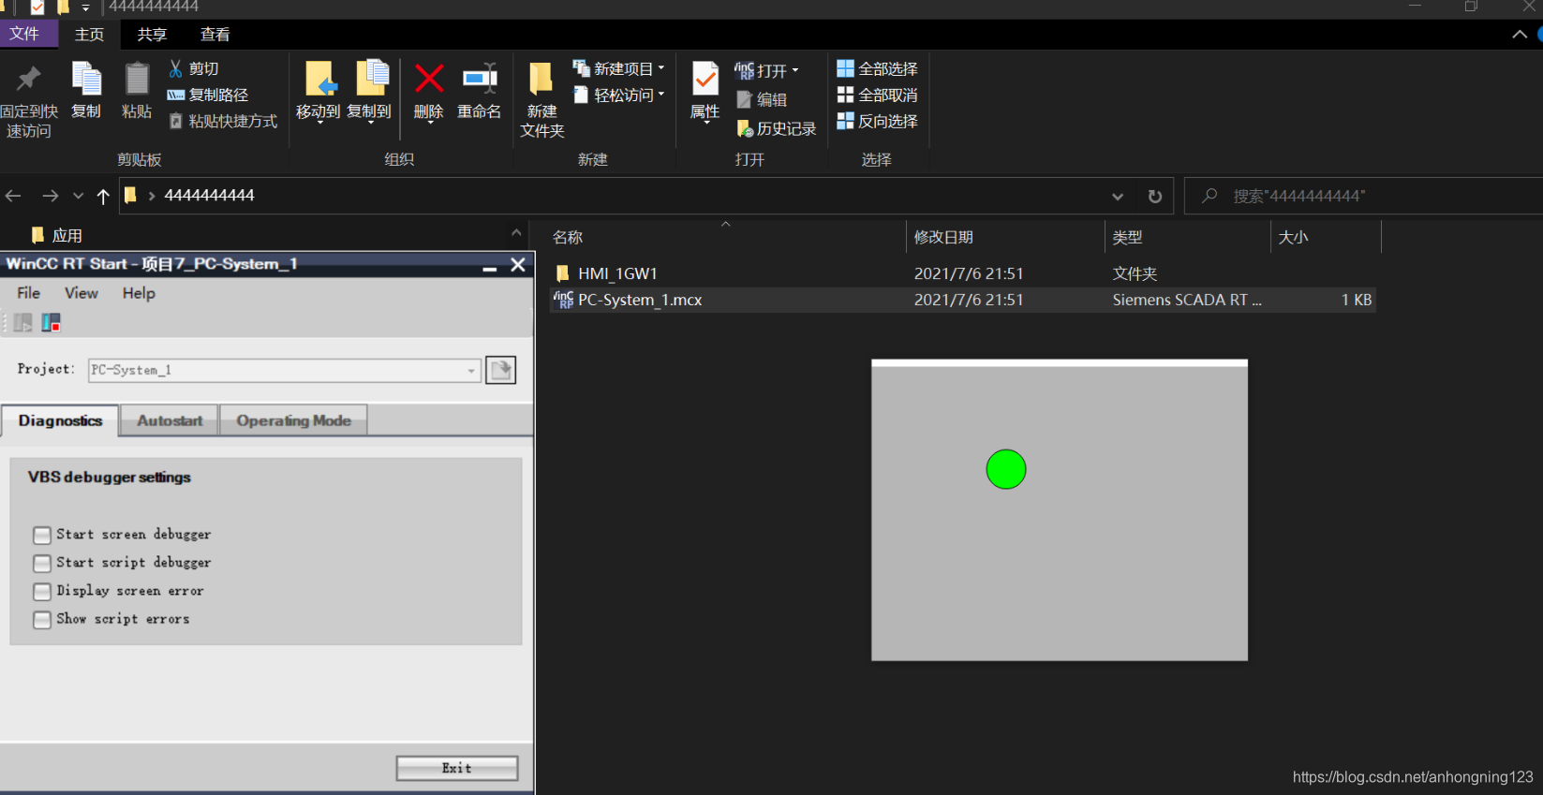The height and width of the screenshot is (795, 1543).
Task: Click Select All in ribbon
Action: [877, 68]
